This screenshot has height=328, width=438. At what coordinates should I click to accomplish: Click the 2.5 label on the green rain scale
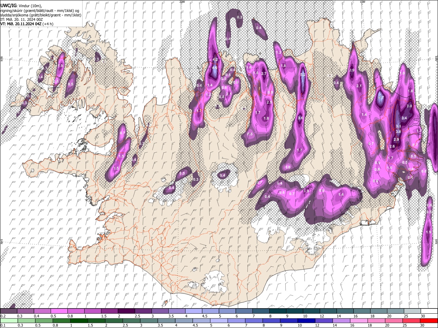pos(125,325)
